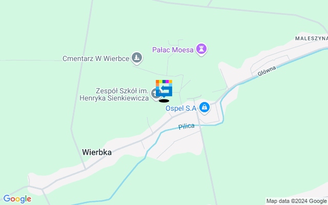328x205 pixels.
Task: Open the Map data ©2024 Google attribution
Action: pos(297,201)
